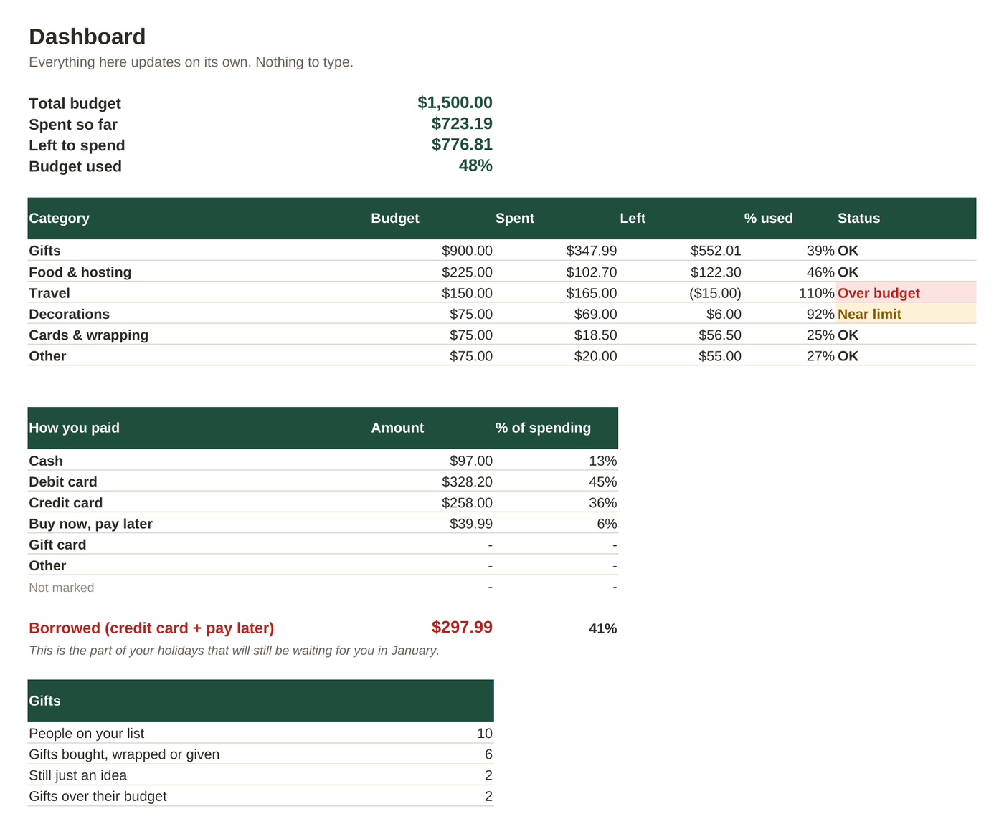This screenshot has width=1004, height=834.
Task: Select the Total budget value $1,500.00
Action: point(455,102)
